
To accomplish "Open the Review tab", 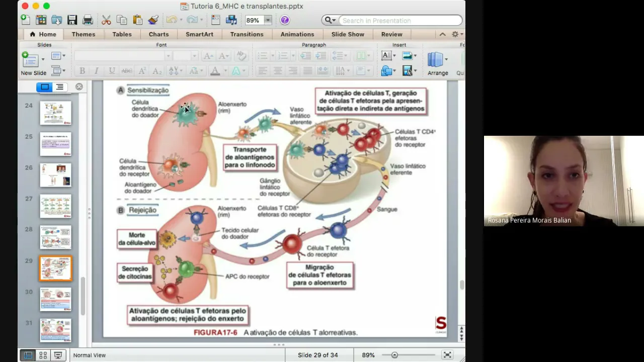I will click(391, 34).
